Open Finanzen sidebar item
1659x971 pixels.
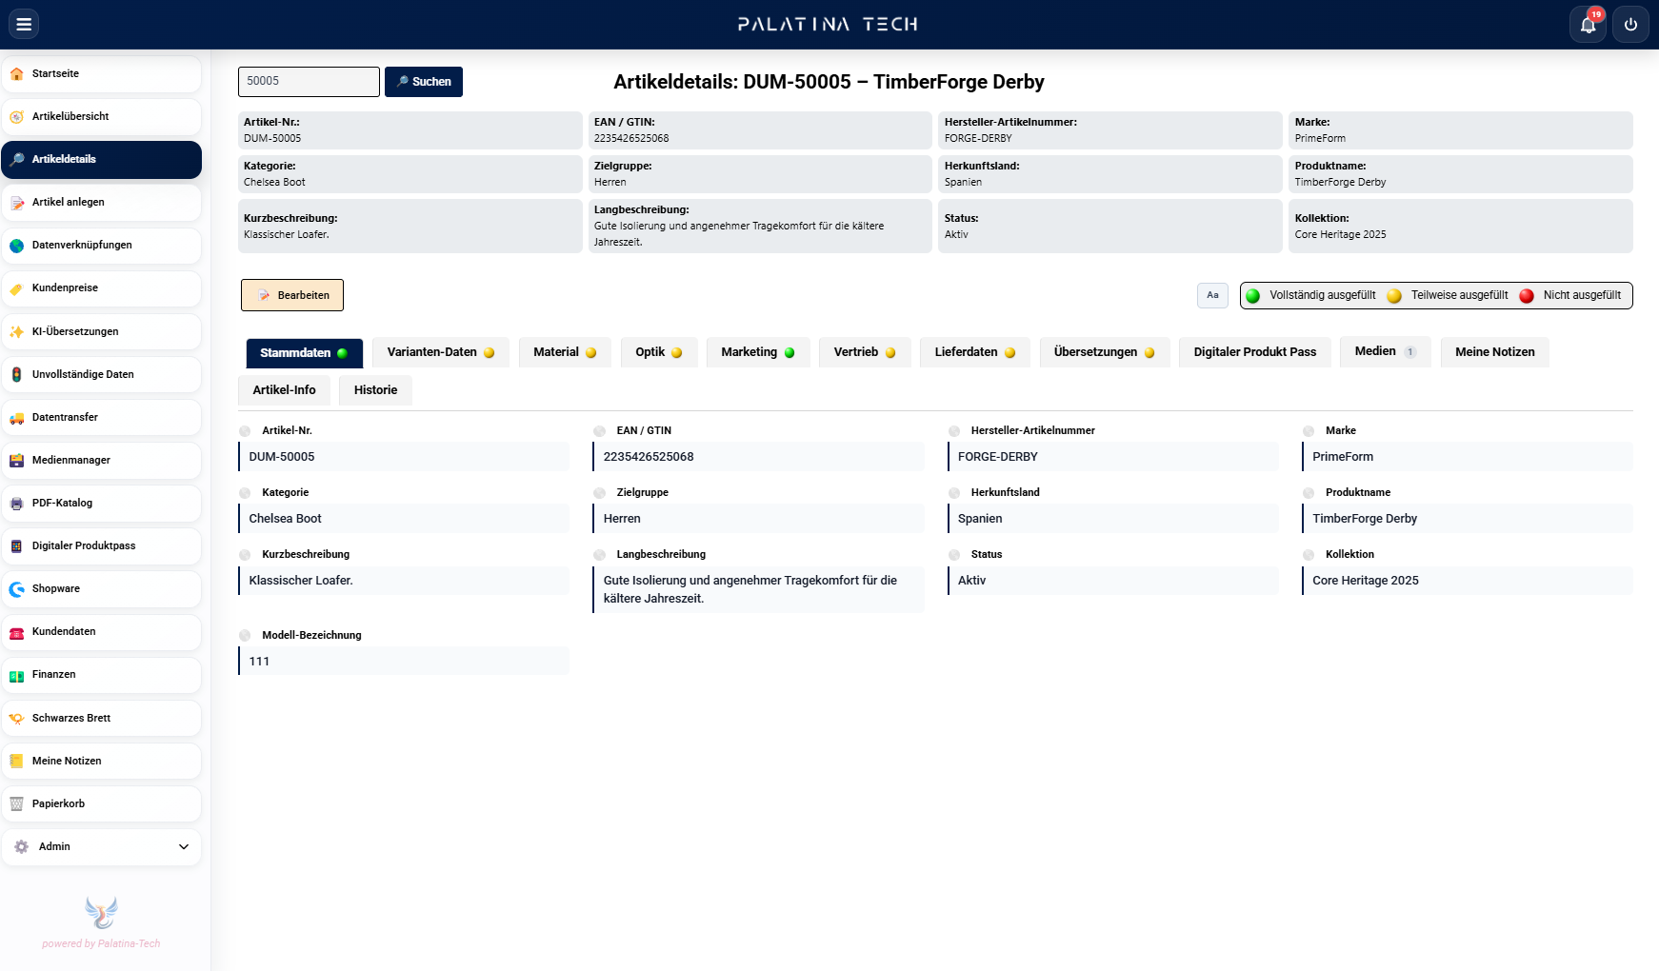(x=101, y=675)
